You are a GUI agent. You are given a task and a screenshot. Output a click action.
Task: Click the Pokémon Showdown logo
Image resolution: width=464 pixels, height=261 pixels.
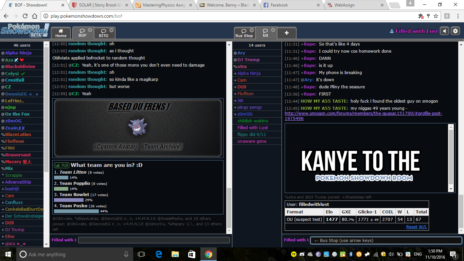25,30
